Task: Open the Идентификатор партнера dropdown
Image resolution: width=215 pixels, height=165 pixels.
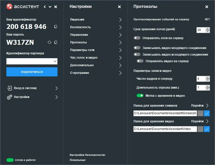Action: [x=55, y=61]
